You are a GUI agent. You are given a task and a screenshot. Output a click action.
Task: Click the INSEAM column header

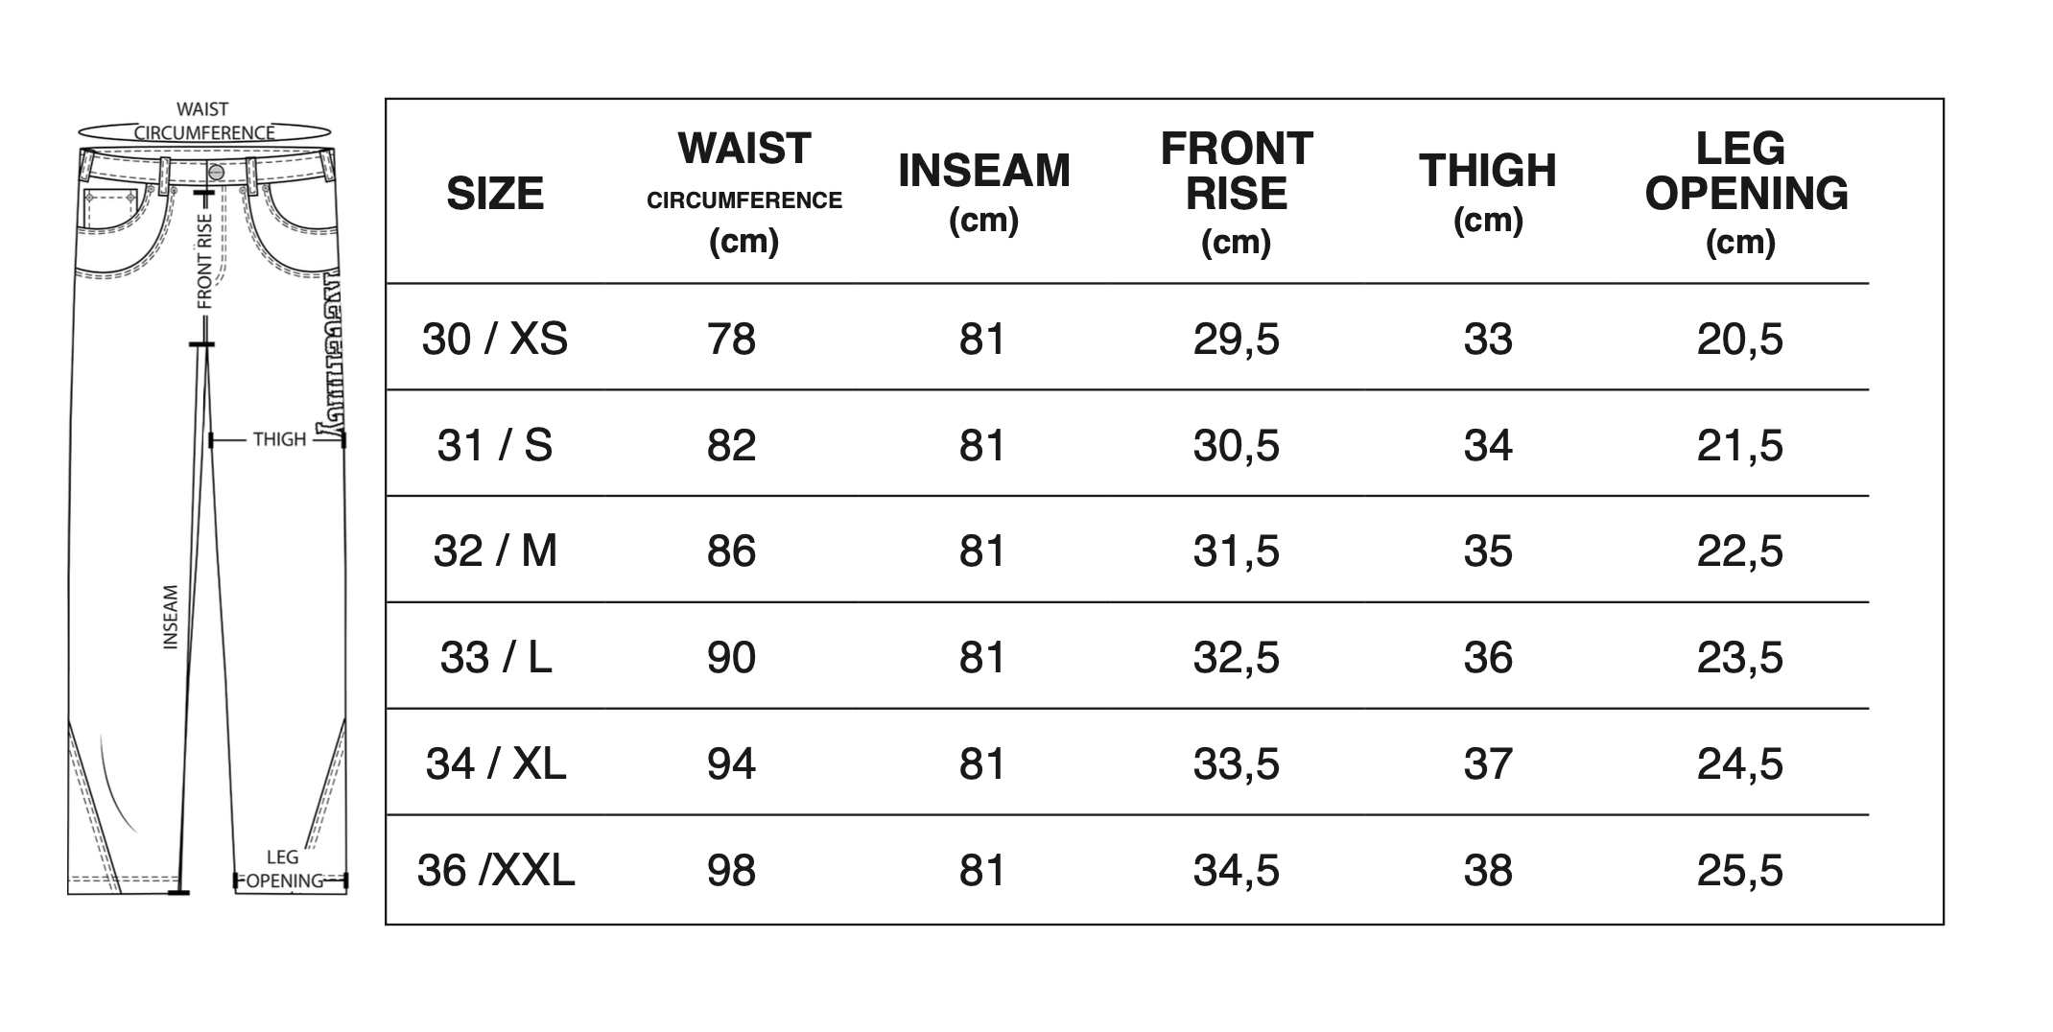click(983, 192)
